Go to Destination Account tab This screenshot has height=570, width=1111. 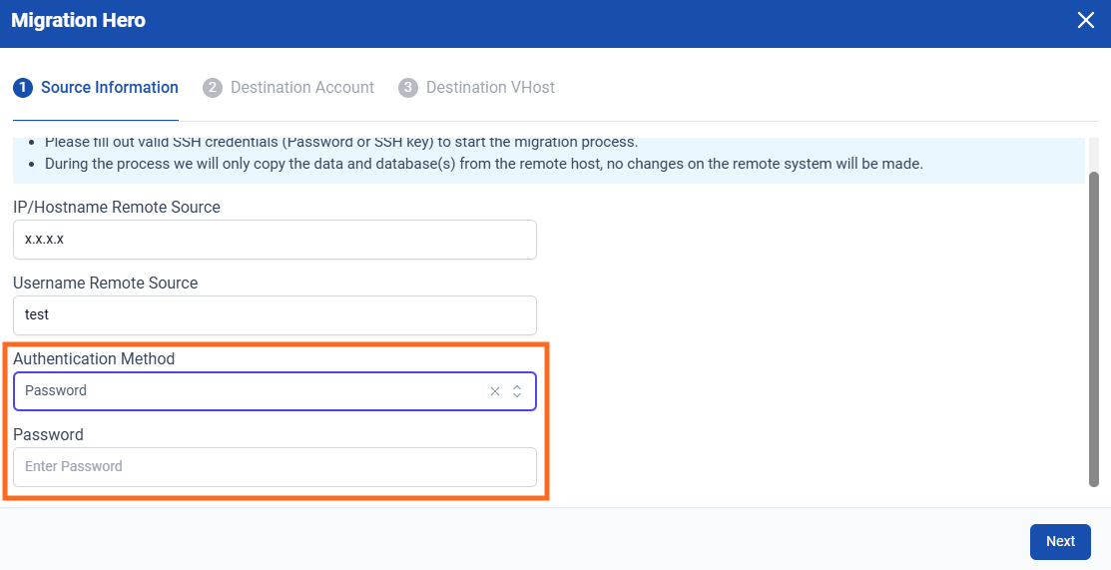point(301,88)
